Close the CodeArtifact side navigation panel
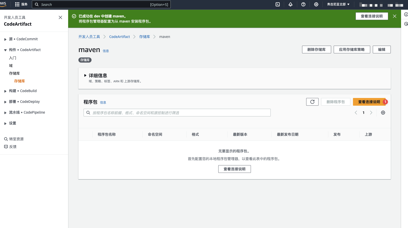This screenshot has width=408, height=228. 60,17
